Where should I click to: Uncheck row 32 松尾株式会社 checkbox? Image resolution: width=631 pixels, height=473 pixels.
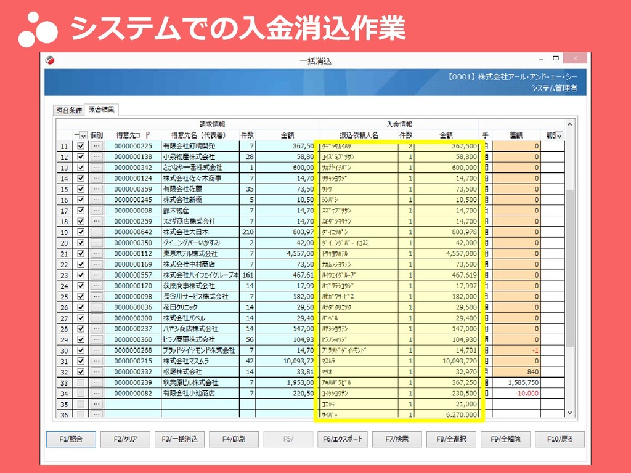click(81, 371)
